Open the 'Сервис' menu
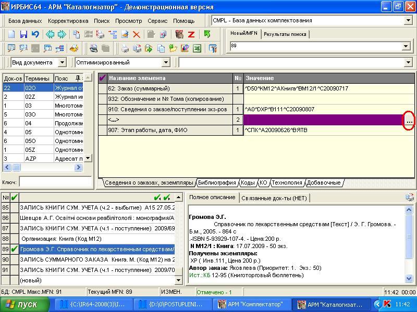Viewport: 417px width, 312px height. [157, 21]
